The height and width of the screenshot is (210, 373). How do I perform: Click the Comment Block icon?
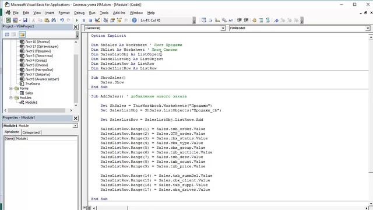261,20
